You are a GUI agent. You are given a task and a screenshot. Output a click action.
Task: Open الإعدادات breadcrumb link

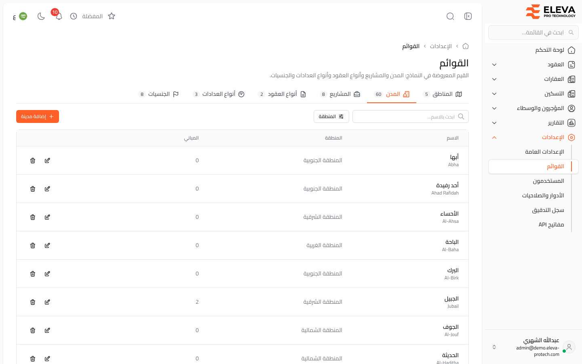point(441,46)
